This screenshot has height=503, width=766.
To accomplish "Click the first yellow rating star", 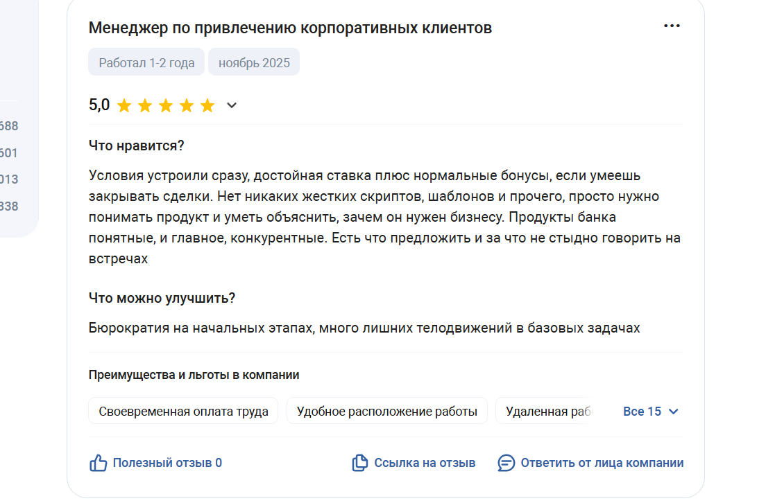I will [x=124, y=105].
